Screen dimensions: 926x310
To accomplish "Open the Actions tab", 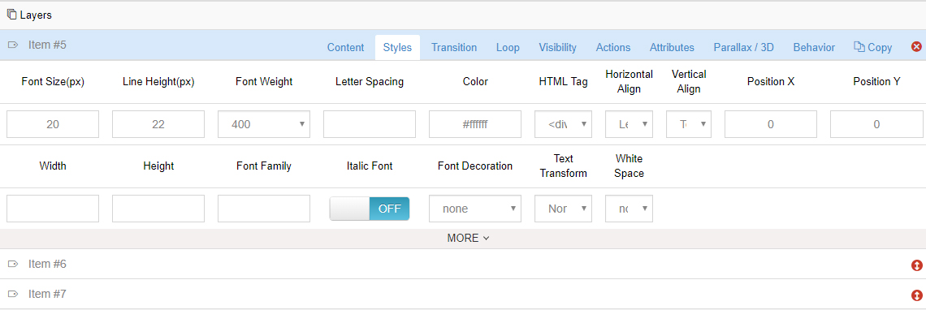I will [613, 47].
